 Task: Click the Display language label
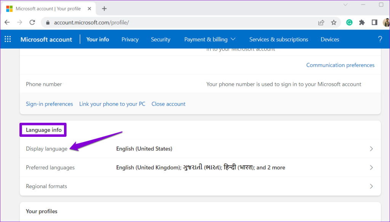46,149
